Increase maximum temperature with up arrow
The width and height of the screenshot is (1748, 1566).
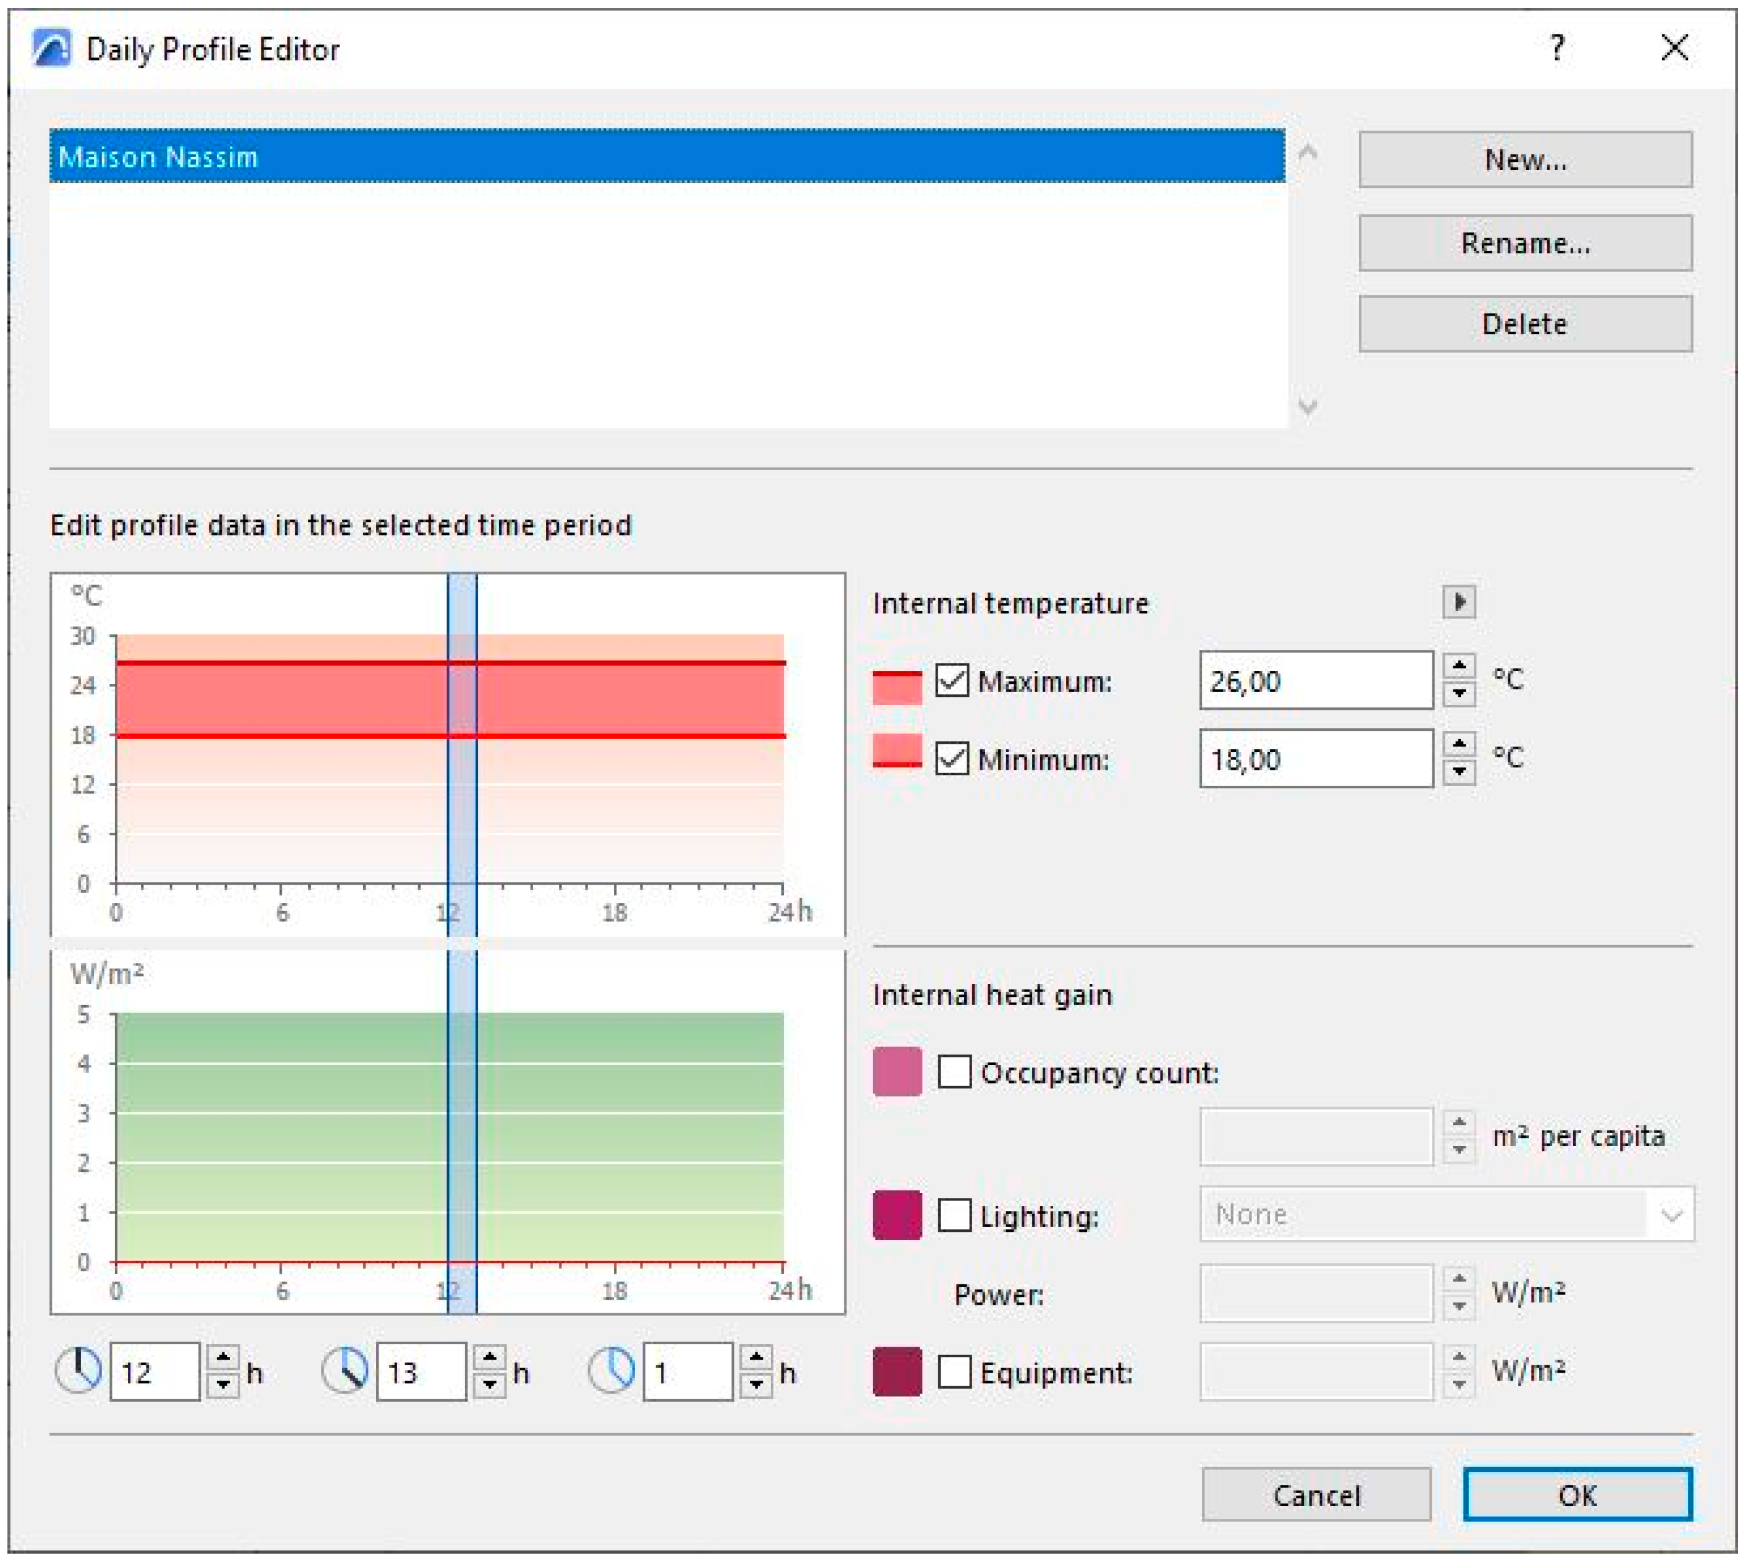coord(1459,667)
